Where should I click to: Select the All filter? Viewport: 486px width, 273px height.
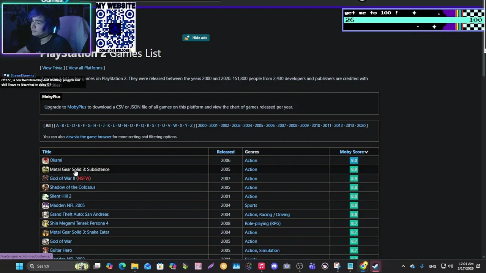tap(48, 126)
